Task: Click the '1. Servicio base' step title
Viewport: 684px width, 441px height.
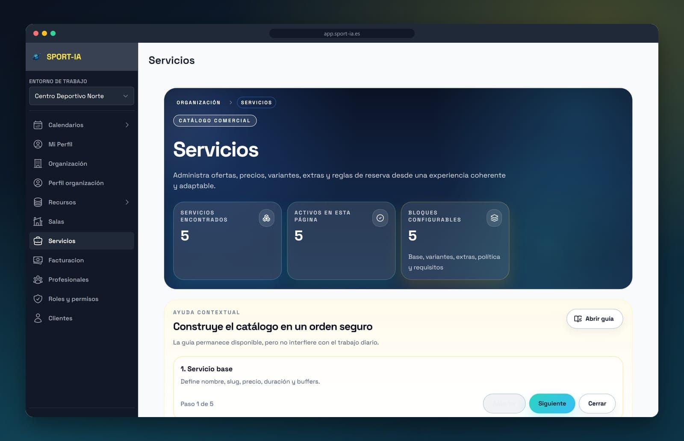Action: tap(206, 369)
